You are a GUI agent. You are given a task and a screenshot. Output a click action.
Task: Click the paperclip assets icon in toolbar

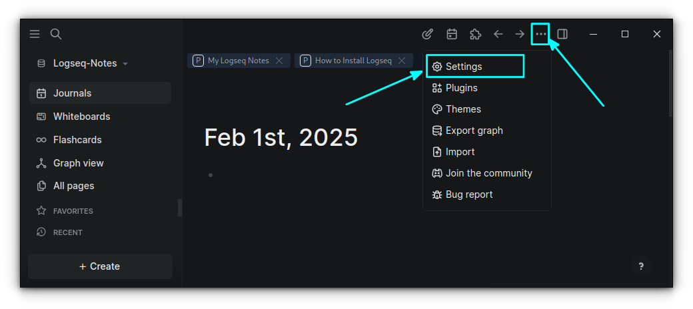tap(428, 34)
